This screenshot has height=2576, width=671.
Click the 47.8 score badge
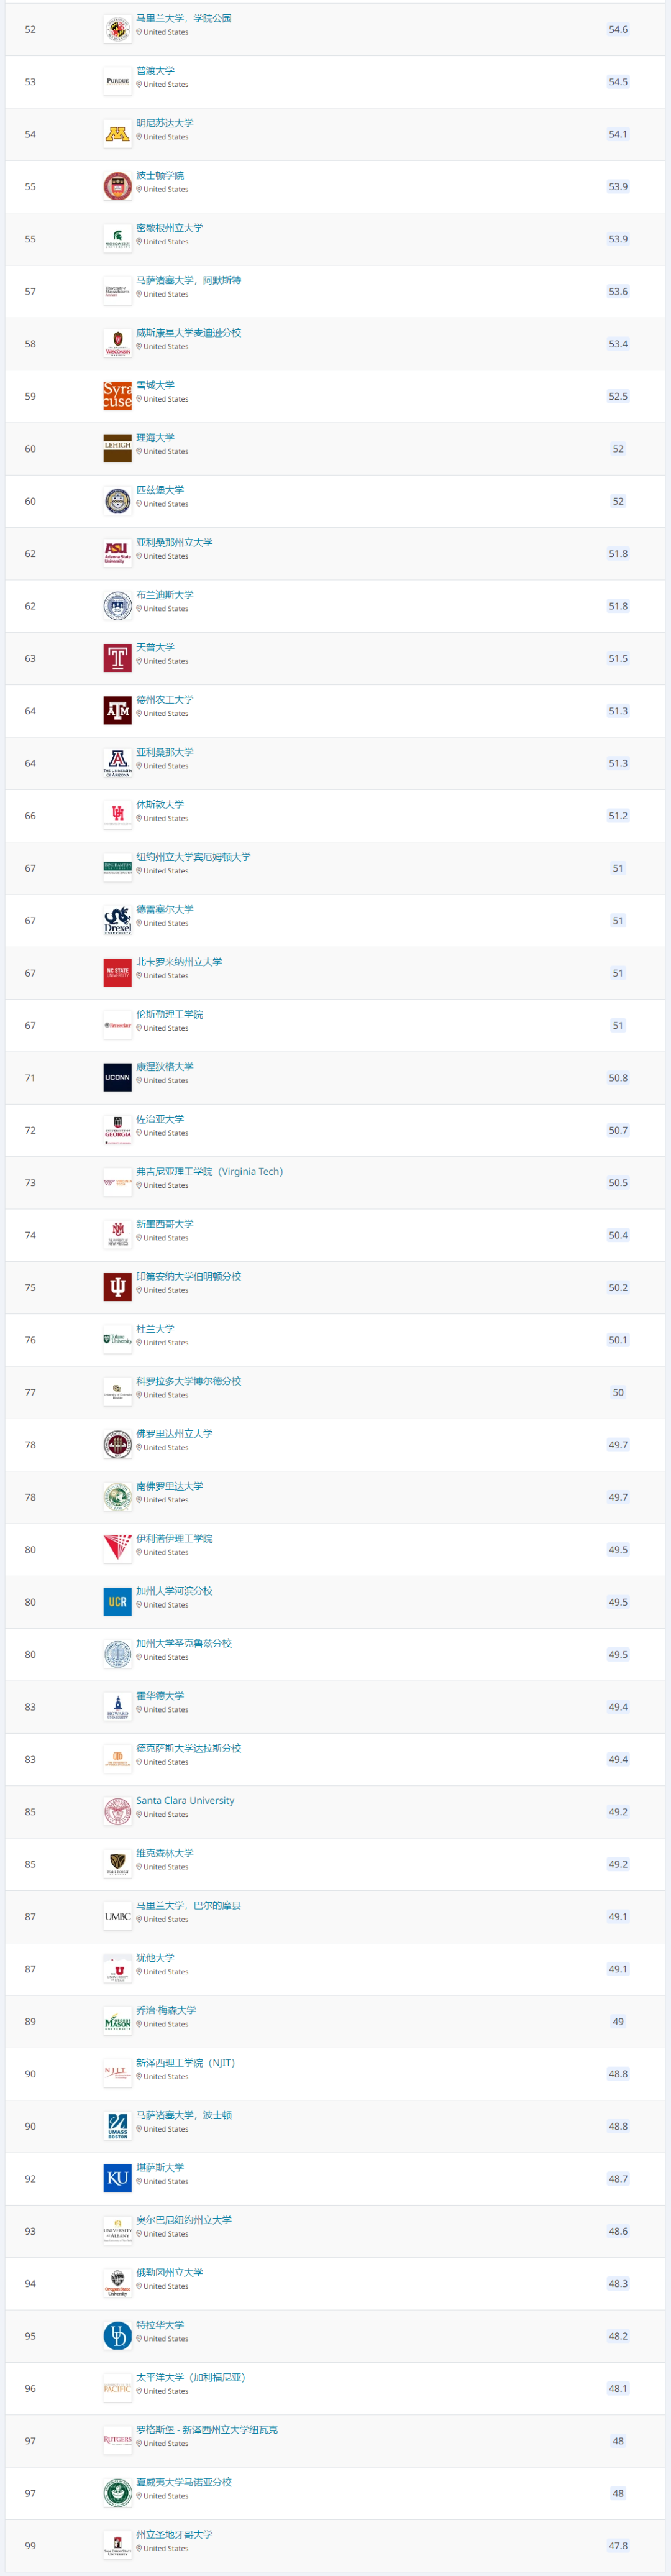click(x=618, y=2546)
